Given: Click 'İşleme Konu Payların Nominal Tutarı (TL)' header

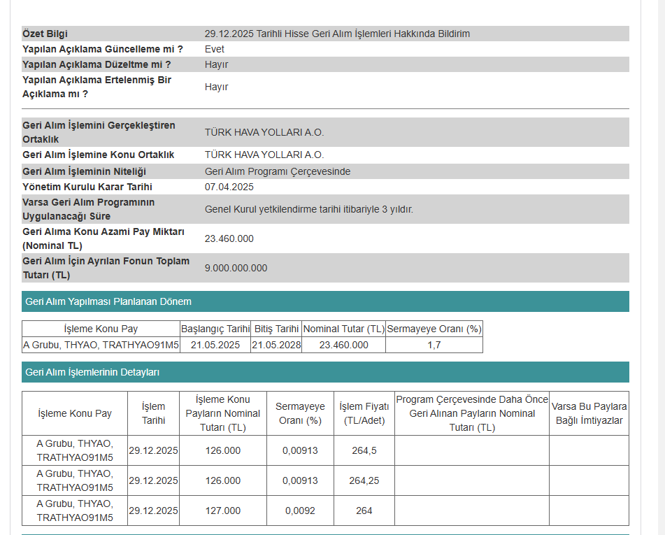Looking at the screenshot, I should coord(223,413).
